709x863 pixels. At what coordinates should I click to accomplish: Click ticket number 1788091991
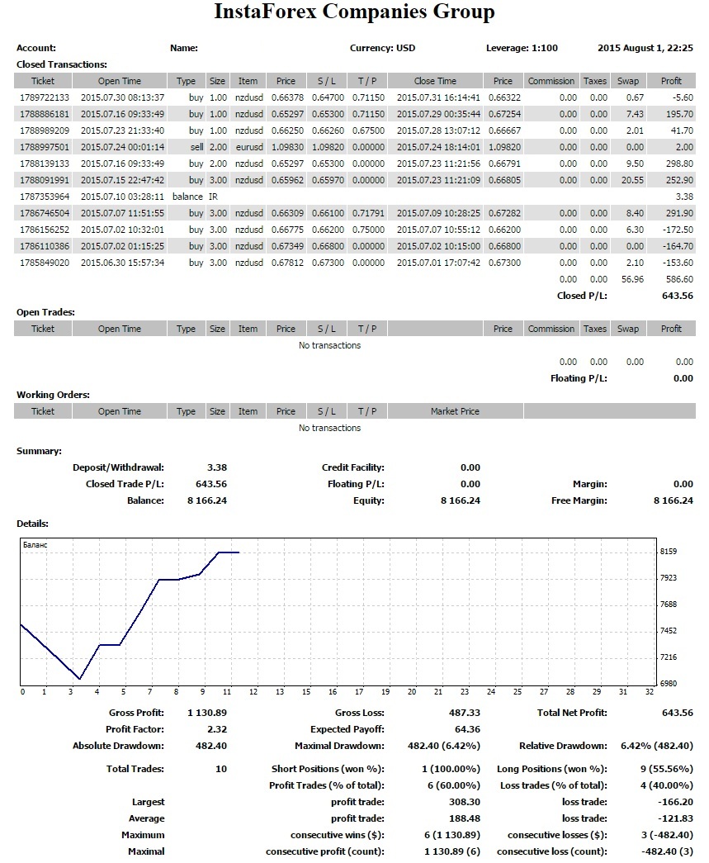(x=45, y=180)
